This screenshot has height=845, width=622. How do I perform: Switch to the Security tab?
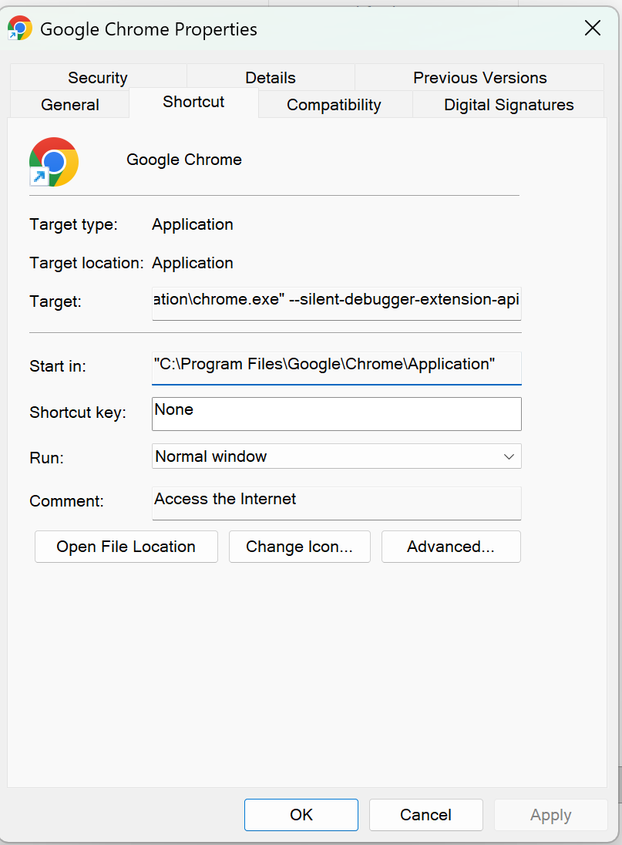coord(98,78)
